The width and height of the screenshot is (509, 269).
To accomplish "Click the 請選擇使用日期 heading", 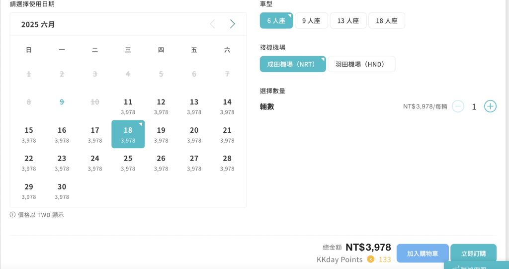I will tap(32, 4).
